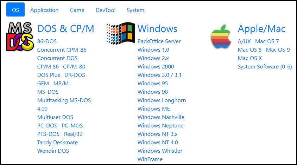Open the Apple/Mac heading link
The width and height of the screenshot is (297, 165).
coord(261,29)
